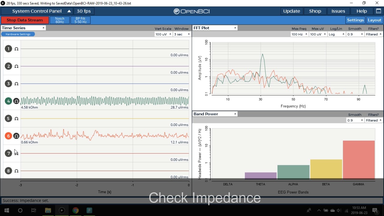384x216 pixels.
Task: Open battery status tray icon
Action: pyautogui.click(x=325, y=210)
